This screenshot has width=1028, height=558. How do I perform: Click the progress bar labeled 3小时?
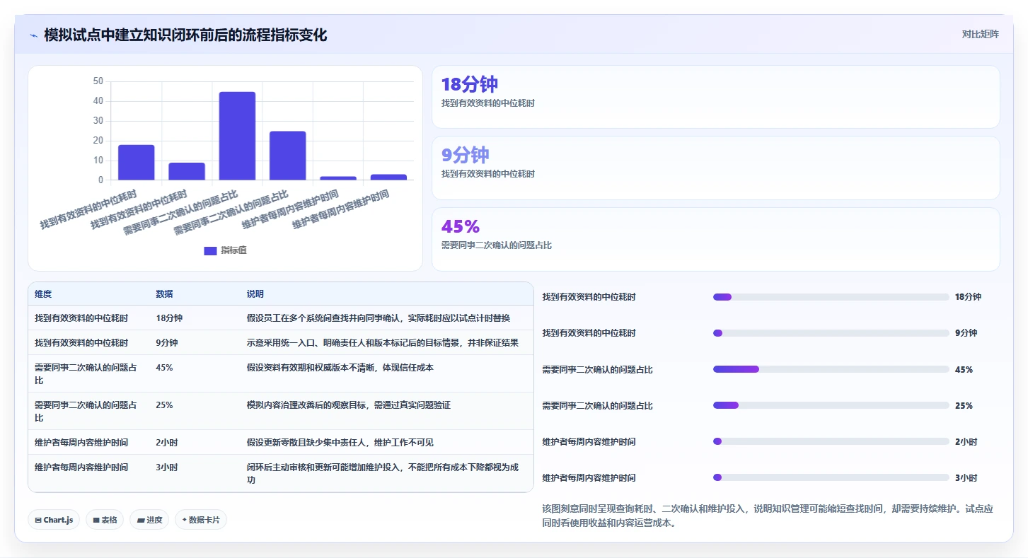tap(831, 477)
